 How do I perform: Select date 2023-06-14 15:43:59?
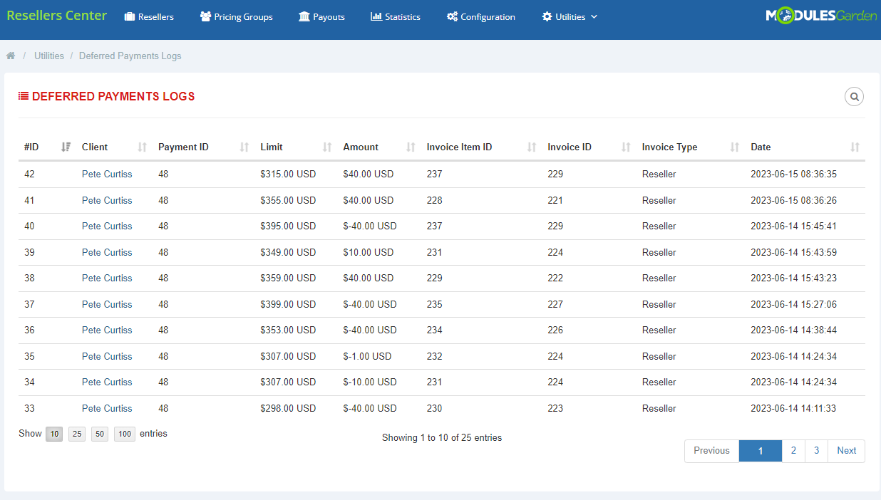pyautogui.click(x=793, y=252)
